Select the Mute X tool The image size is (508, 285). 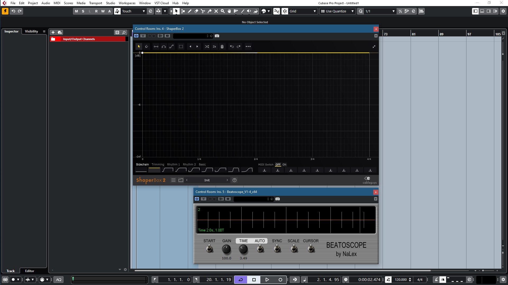(x=216, y=11)
